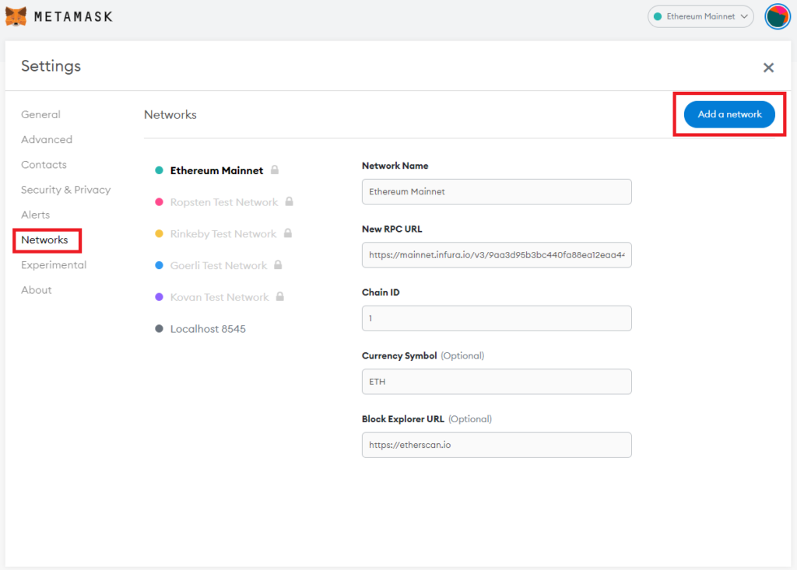
Task: Select Networks in settings sidebar
Action: coord(44,240)
